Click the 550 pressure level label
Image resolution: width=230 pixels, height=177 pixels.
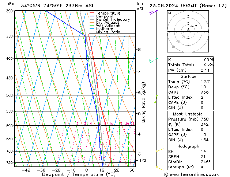pos(10,111)
